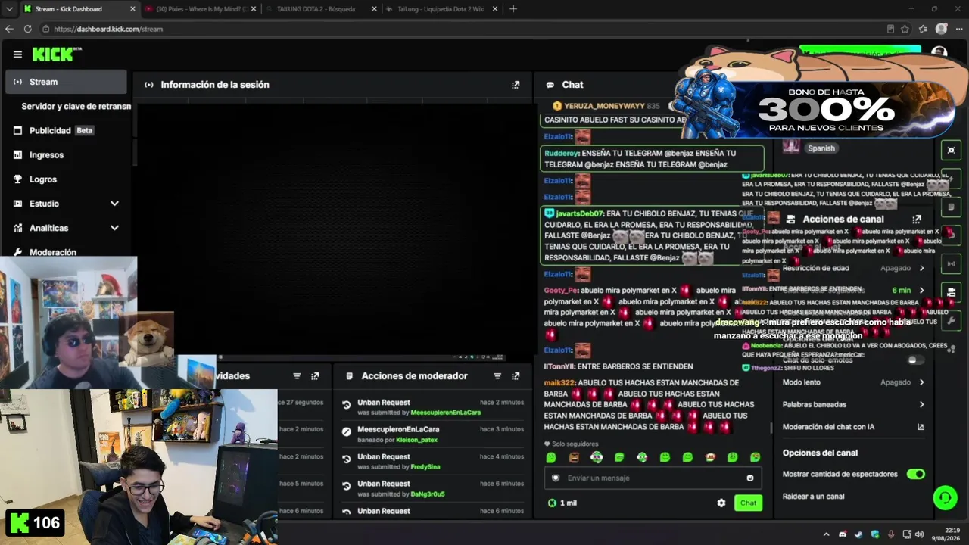This screenshot has height=545, width=969.
Task: Click username Gooty_Pe in chat
Action: 561,290
